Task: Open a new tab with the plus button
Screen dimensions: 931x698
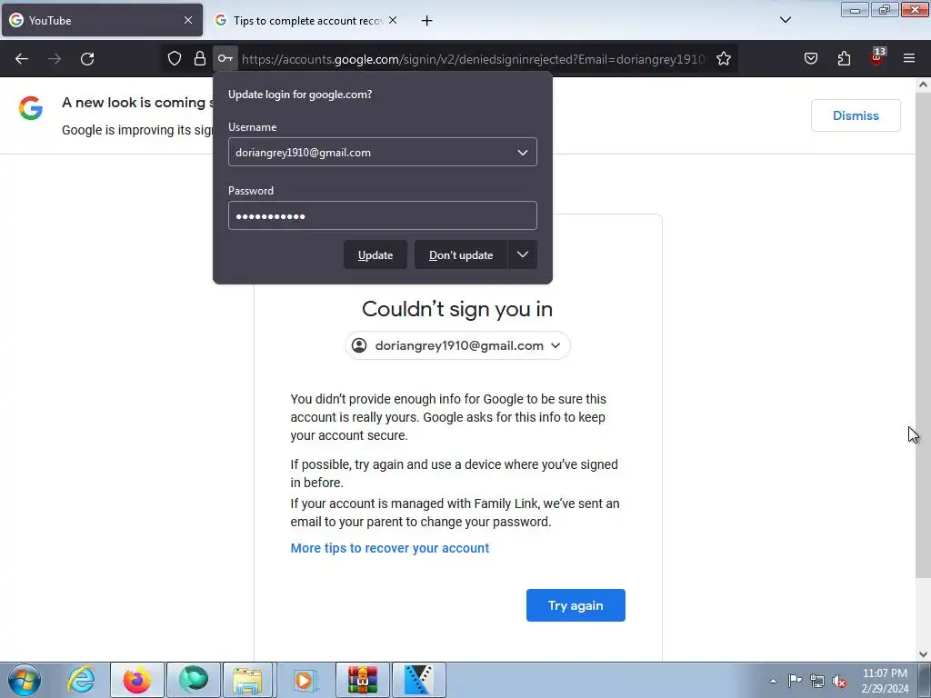Action: coord(427,20)
